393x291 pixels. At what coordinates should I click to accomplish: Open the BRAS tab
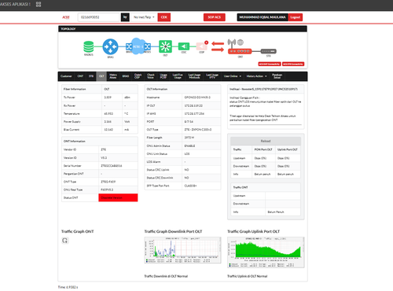pyautogui.click(x=126, y=76)
